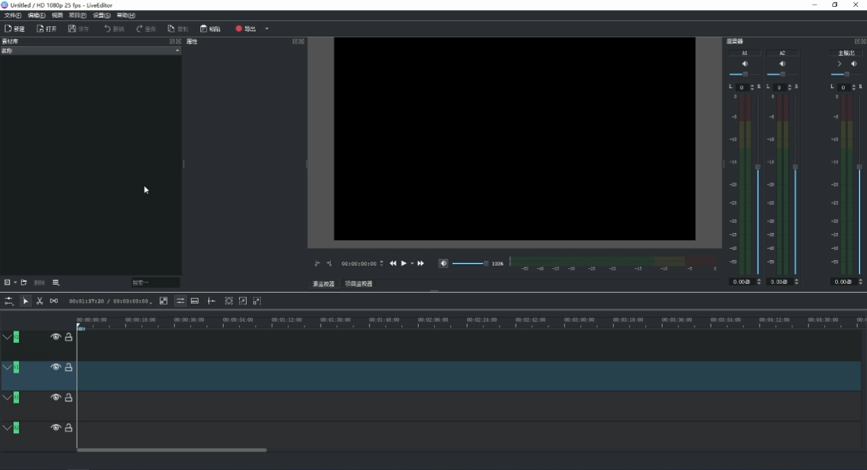Click the add clip icon in bin toolbar
Screen dimensions: 867x470
[x=7, y=283]
